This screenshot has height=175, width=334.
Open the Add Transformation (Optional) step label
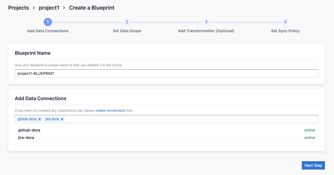coord(206,31)
